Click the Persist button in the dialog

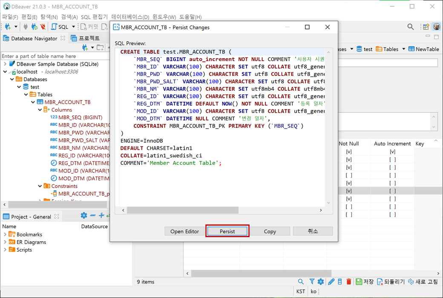point(227,232)
